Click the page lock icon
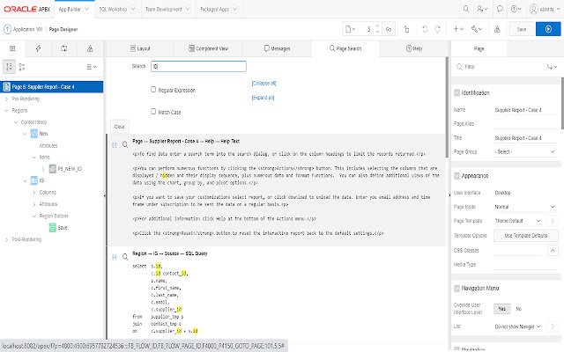Viewport: 564px width, 352px height. (x=406, y=29)
